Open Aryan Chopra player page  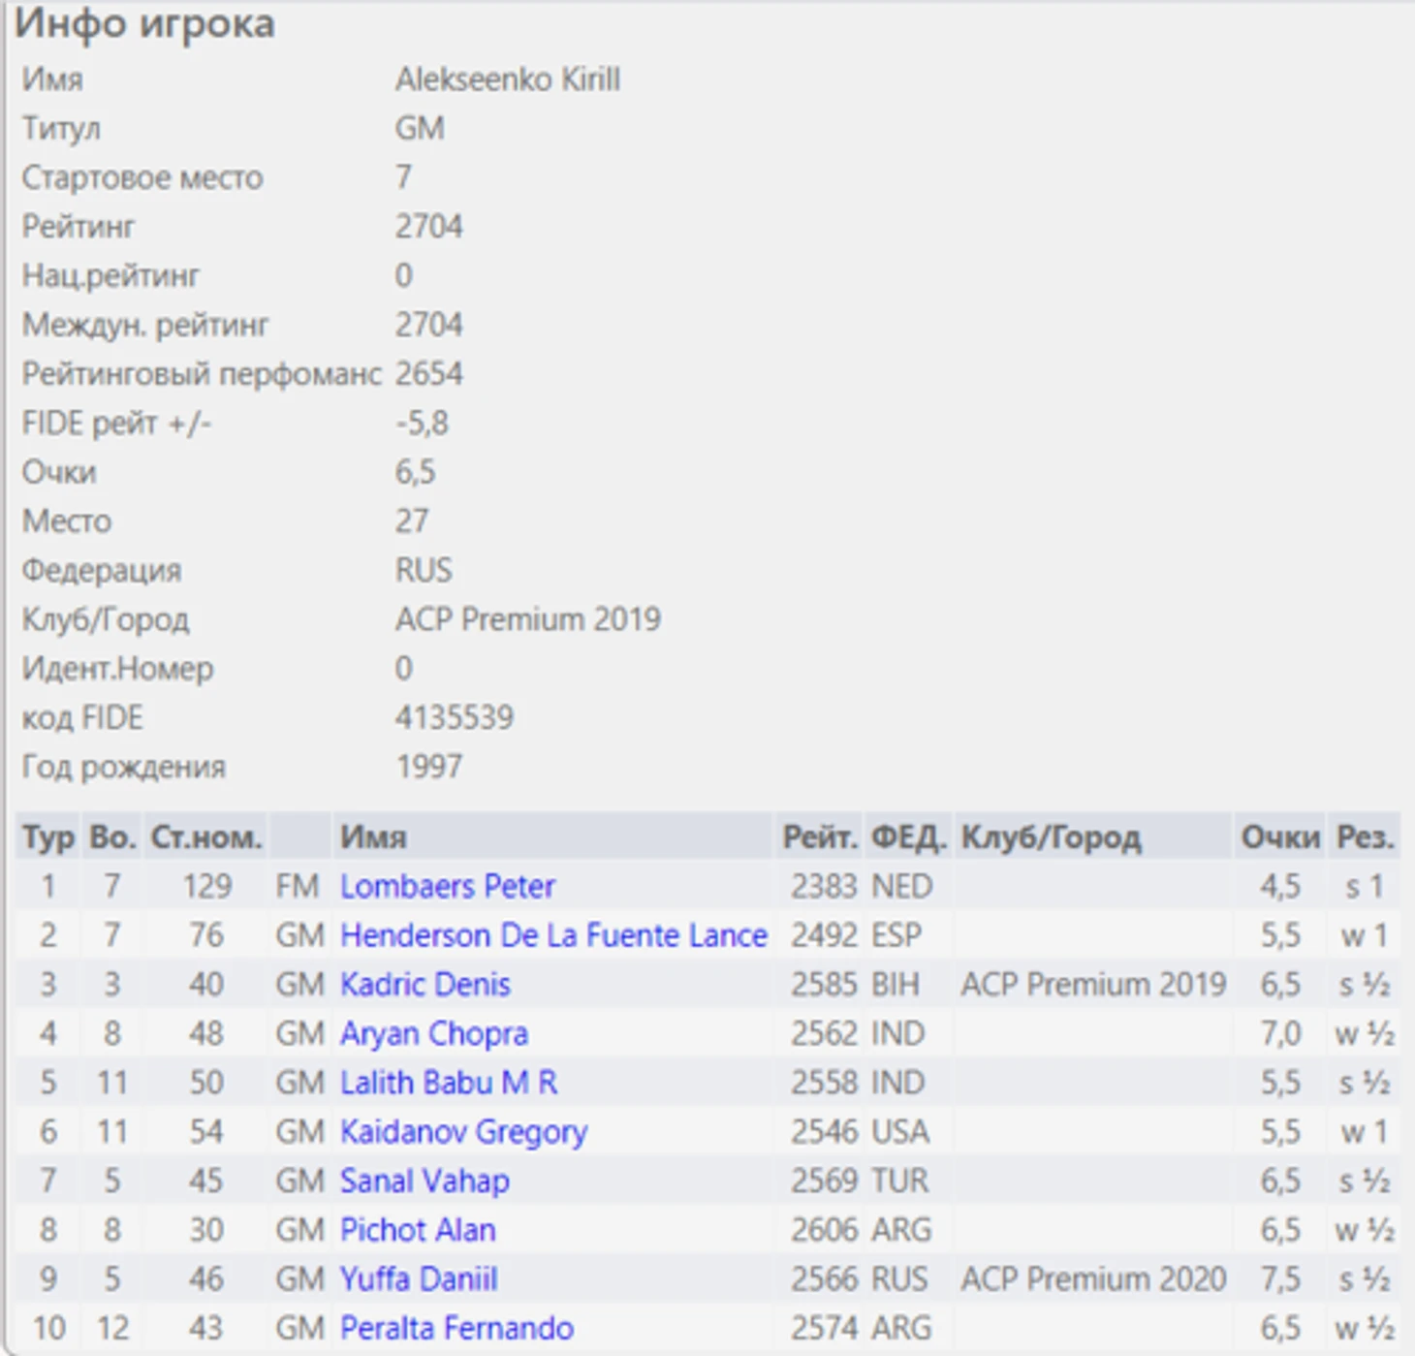[x=433, y=1033]
